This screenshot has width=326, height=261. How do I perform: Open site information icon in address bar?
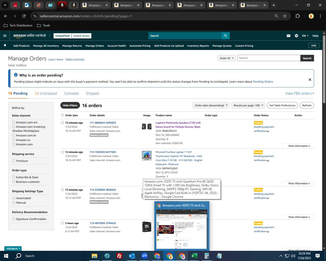click(x=35, y=16)
